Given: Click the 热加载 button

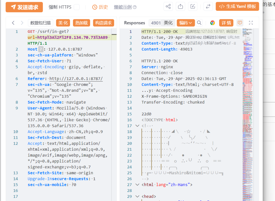Looking at the screenshot, I should [81, 23].
